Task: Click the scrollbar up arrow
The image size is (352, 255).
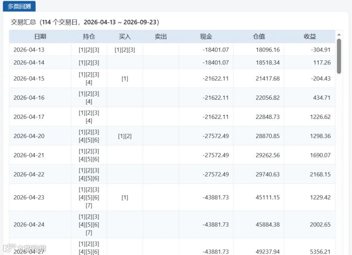Action: [339, 34]
